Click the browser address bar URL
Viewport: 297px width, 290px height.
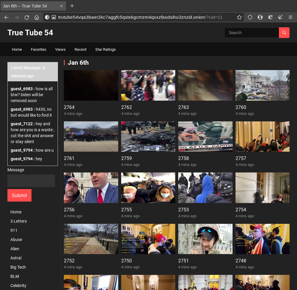(x=140, y=17)
